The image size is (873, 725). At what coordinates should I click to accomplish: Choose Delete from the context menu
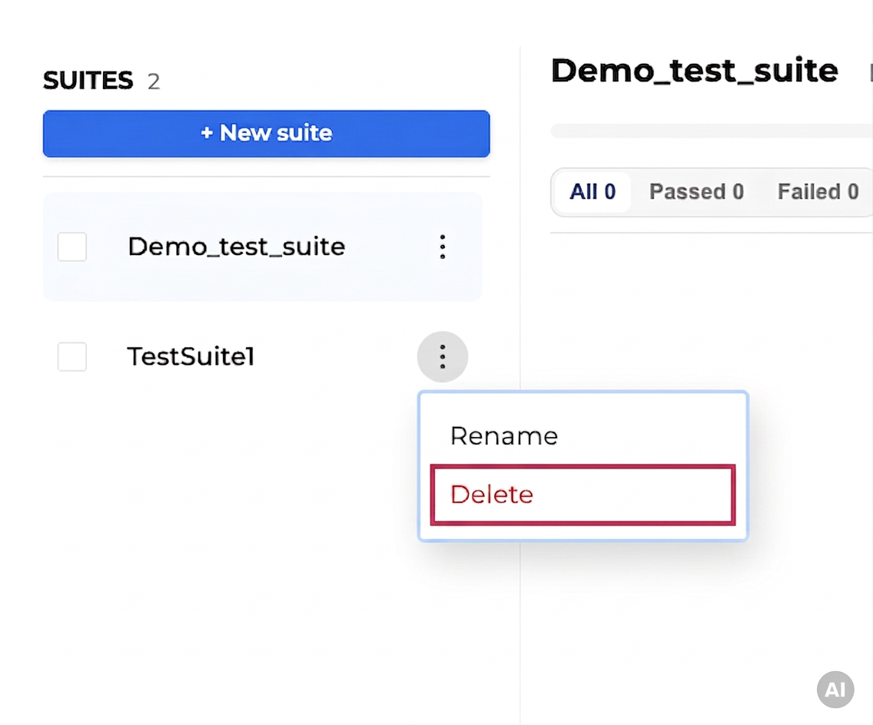[583, 495]
